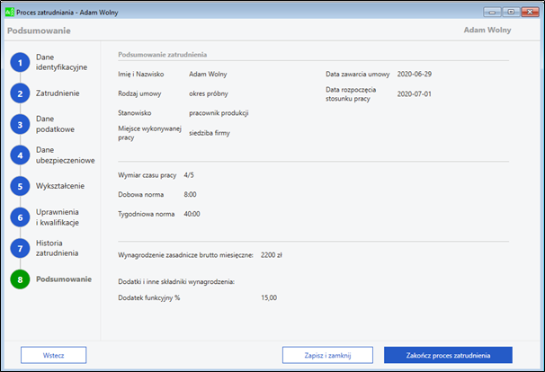This screenshot has height=372, width=545.
Task: Click Wymiar czasu pracy label
Action: (147, 175)
